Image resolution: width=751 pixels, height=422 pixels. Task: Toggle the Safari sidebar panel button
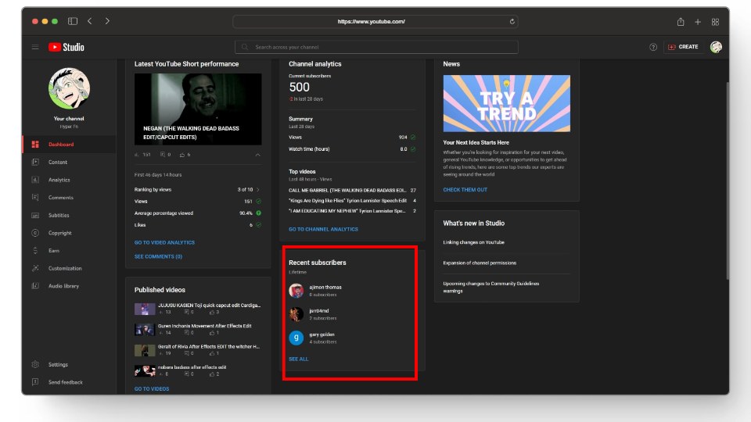[x=73, y=21]
